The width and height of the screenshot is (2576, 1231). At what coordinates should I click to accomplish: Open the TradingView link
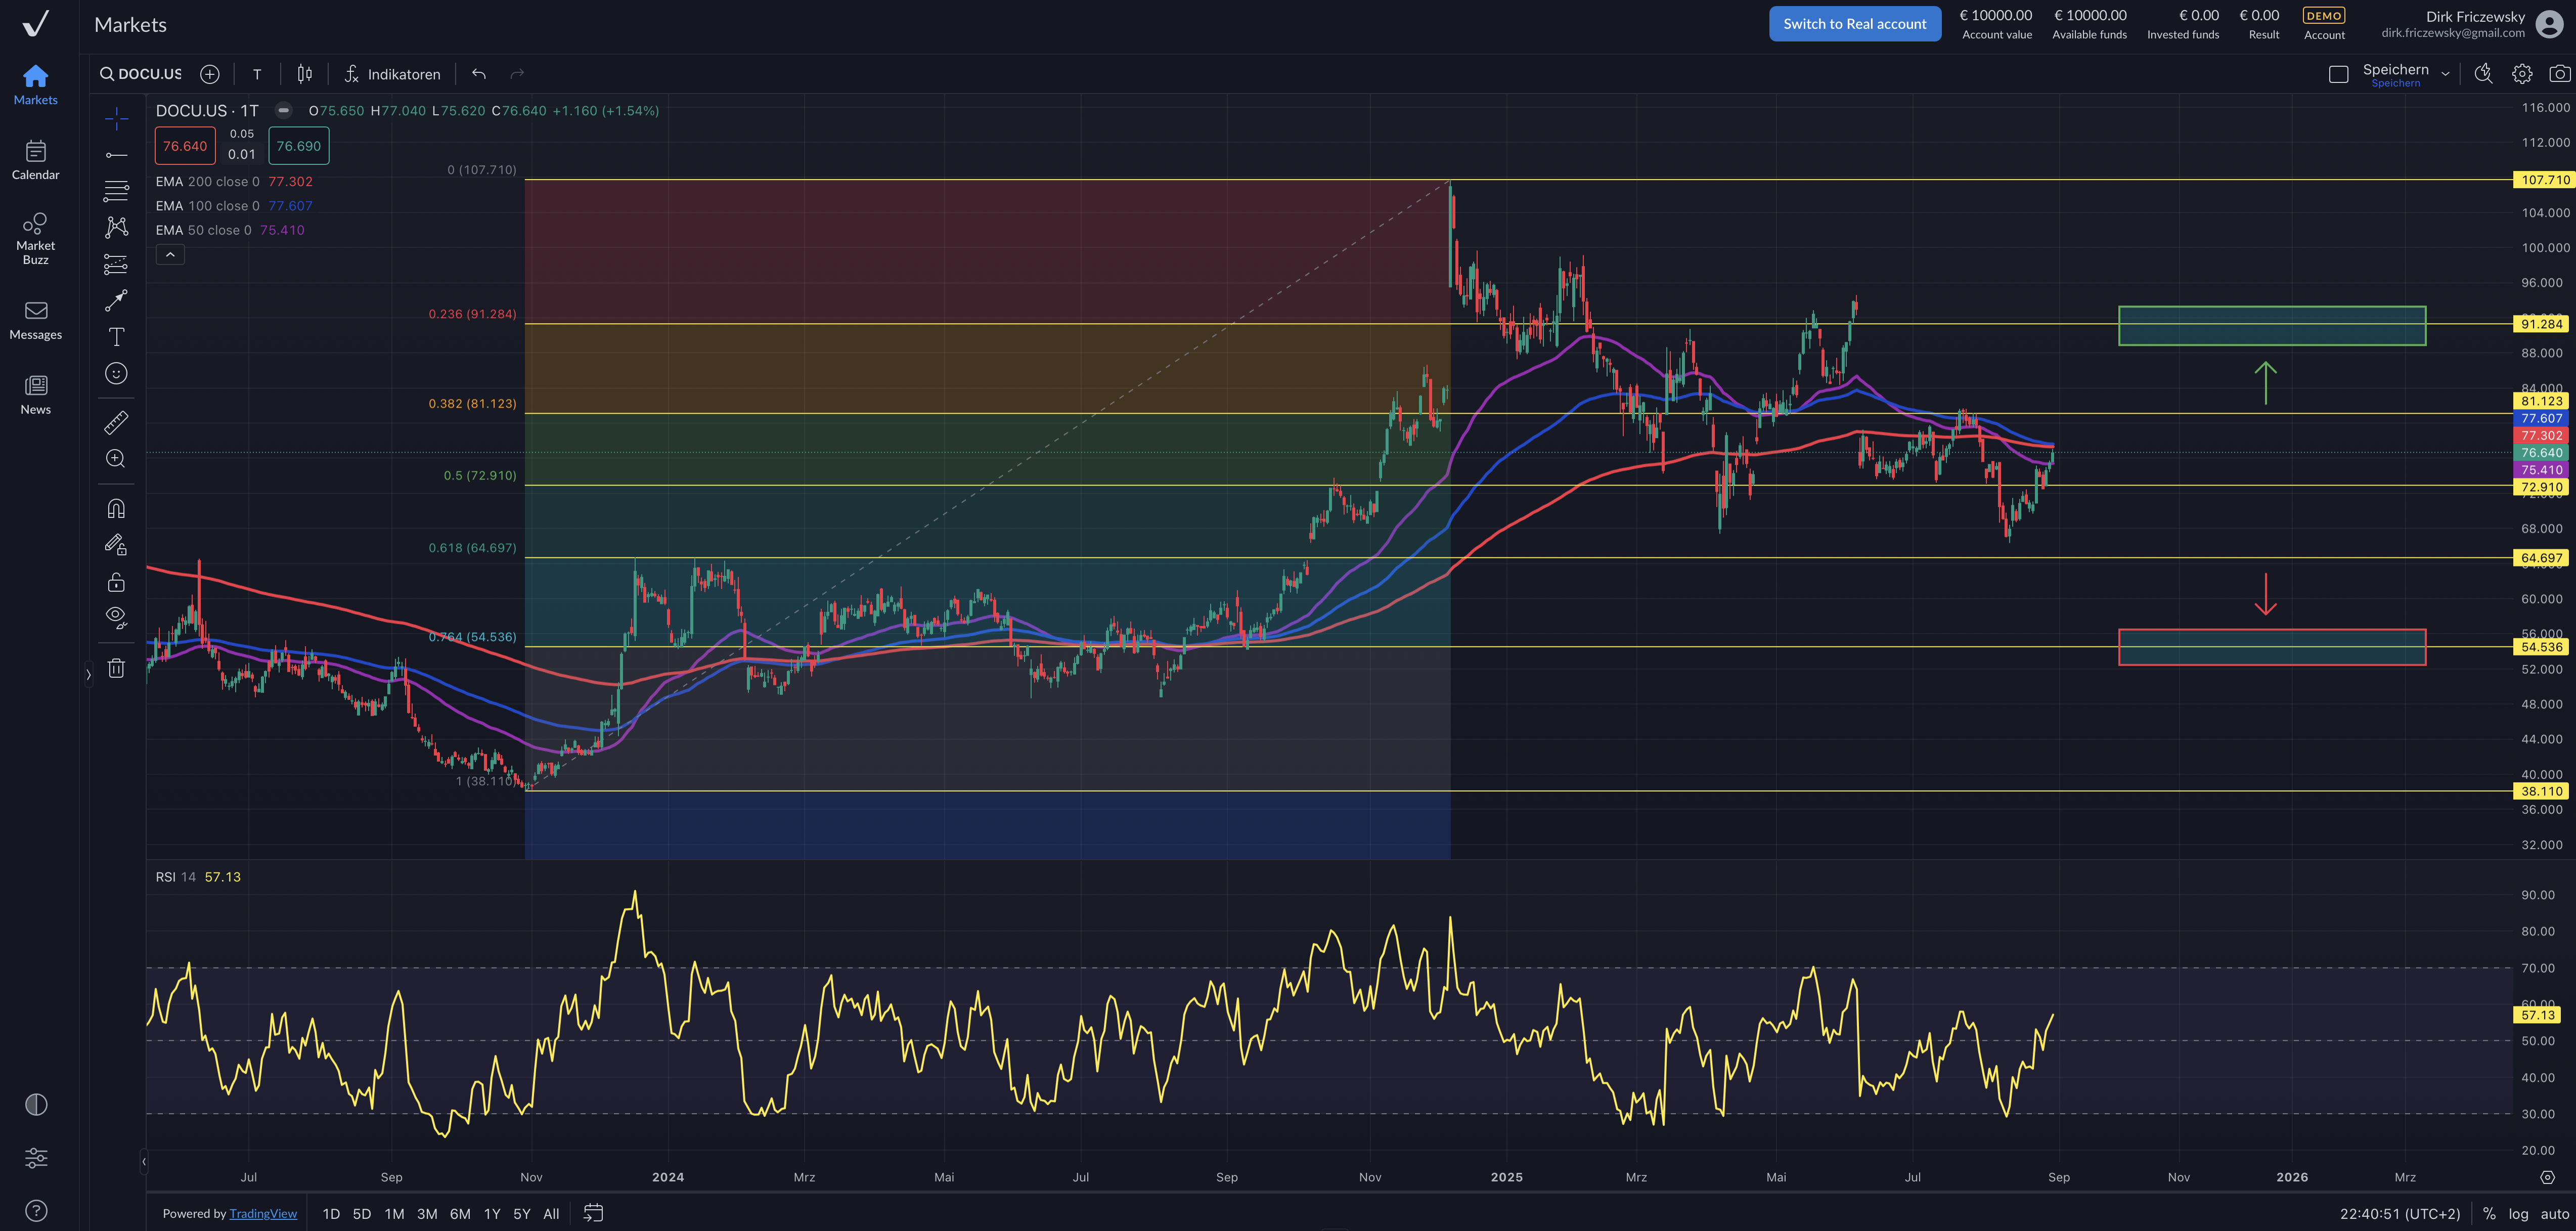263,1213
